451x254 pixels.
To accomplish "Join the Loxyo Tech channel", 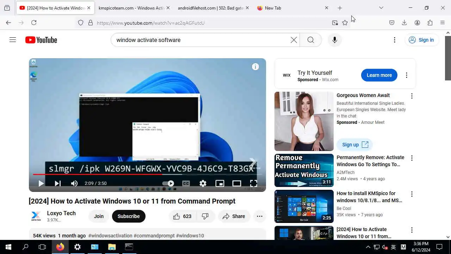I will click(99, 216).
